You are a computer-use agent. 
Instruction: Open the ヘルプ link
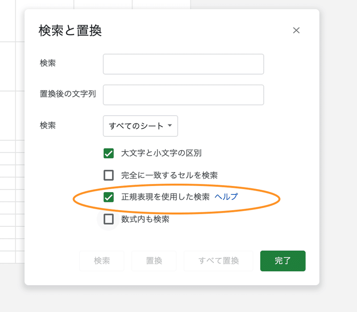coord(226,197)
